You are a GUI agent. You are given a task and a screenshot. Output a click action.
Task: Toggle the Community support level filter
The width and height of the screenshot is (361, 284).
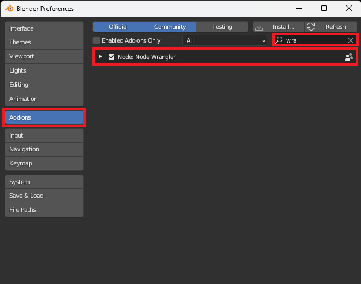170,27
